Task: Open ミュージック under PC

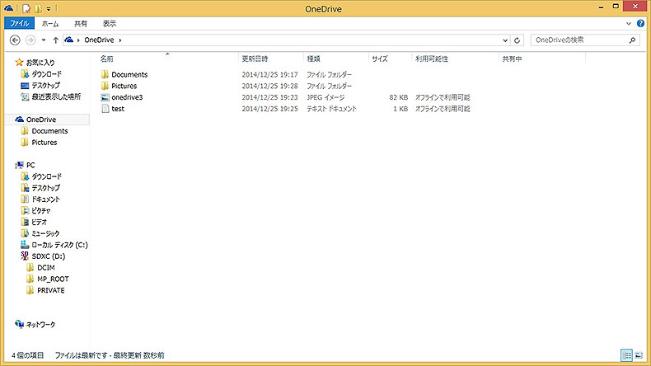Action: click(45, 233)
